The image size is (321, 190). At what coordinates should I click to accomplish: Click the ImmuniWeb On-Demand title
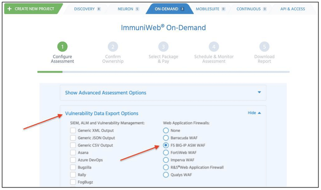click(x=163, y=28)
